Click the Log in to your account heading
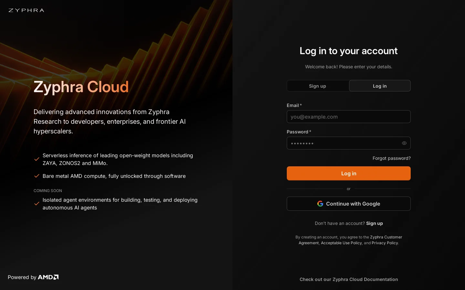Screen dimensions: 465x290 349,51
